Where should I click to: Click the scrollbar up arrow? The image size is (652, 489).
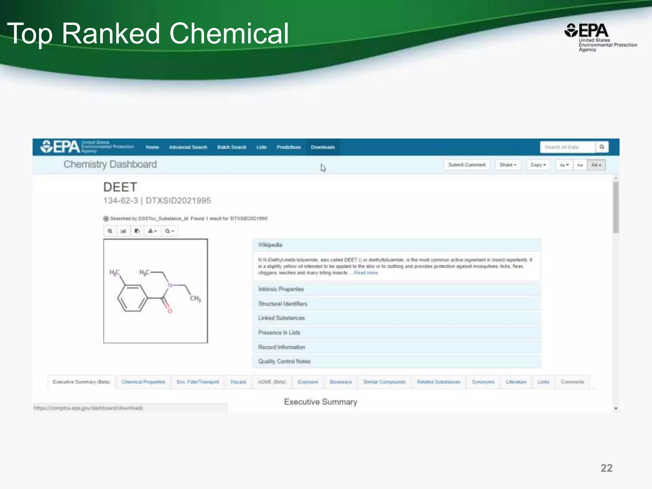[x=616, y=178]
